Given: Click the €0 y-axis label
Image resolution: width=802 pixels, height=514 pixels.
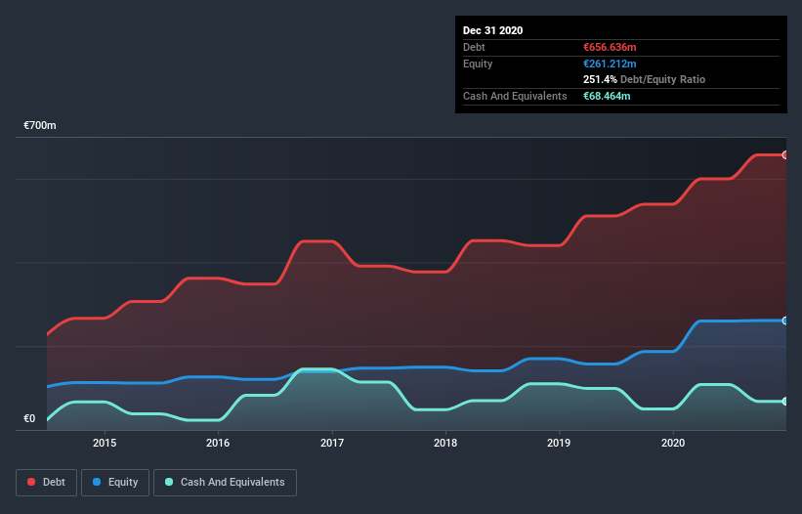Looking at the screenshot, I should 29,418.
